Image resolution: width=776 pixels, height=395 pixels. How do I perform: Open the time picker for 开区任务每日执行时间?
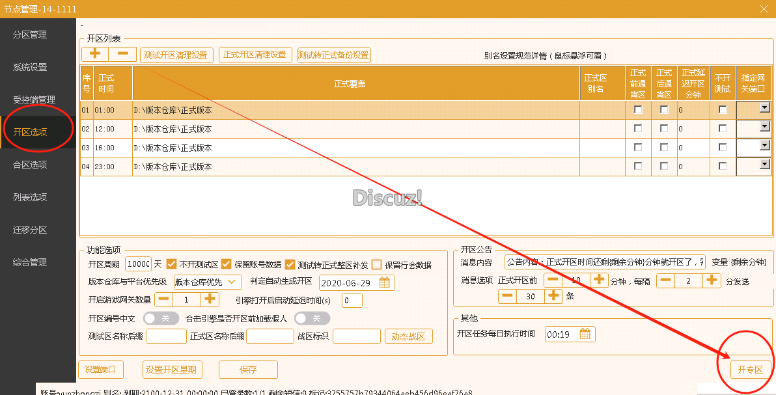click(x=583, y=334)
